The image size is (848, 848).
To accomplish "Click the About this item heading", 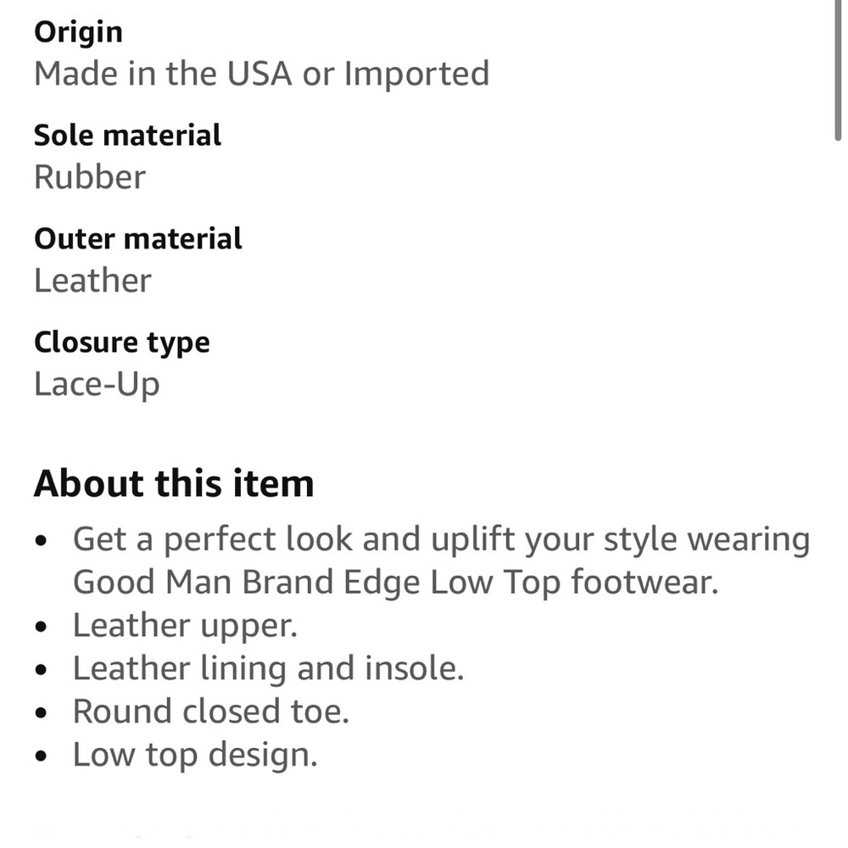I will [x=174, y=483].
